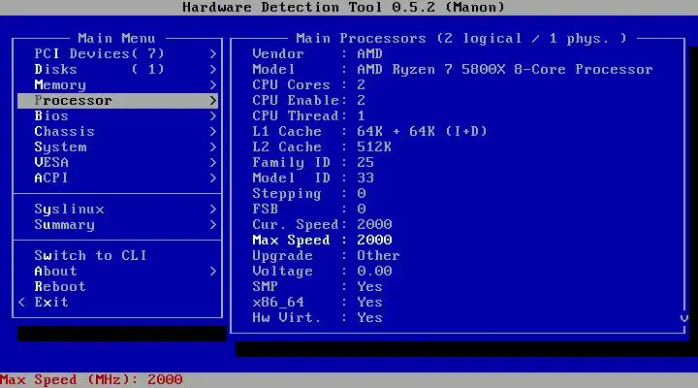This screenshot has height=388, width=698.
Task: Open the PCI Devices menu entry
Action: coord(117,54)
